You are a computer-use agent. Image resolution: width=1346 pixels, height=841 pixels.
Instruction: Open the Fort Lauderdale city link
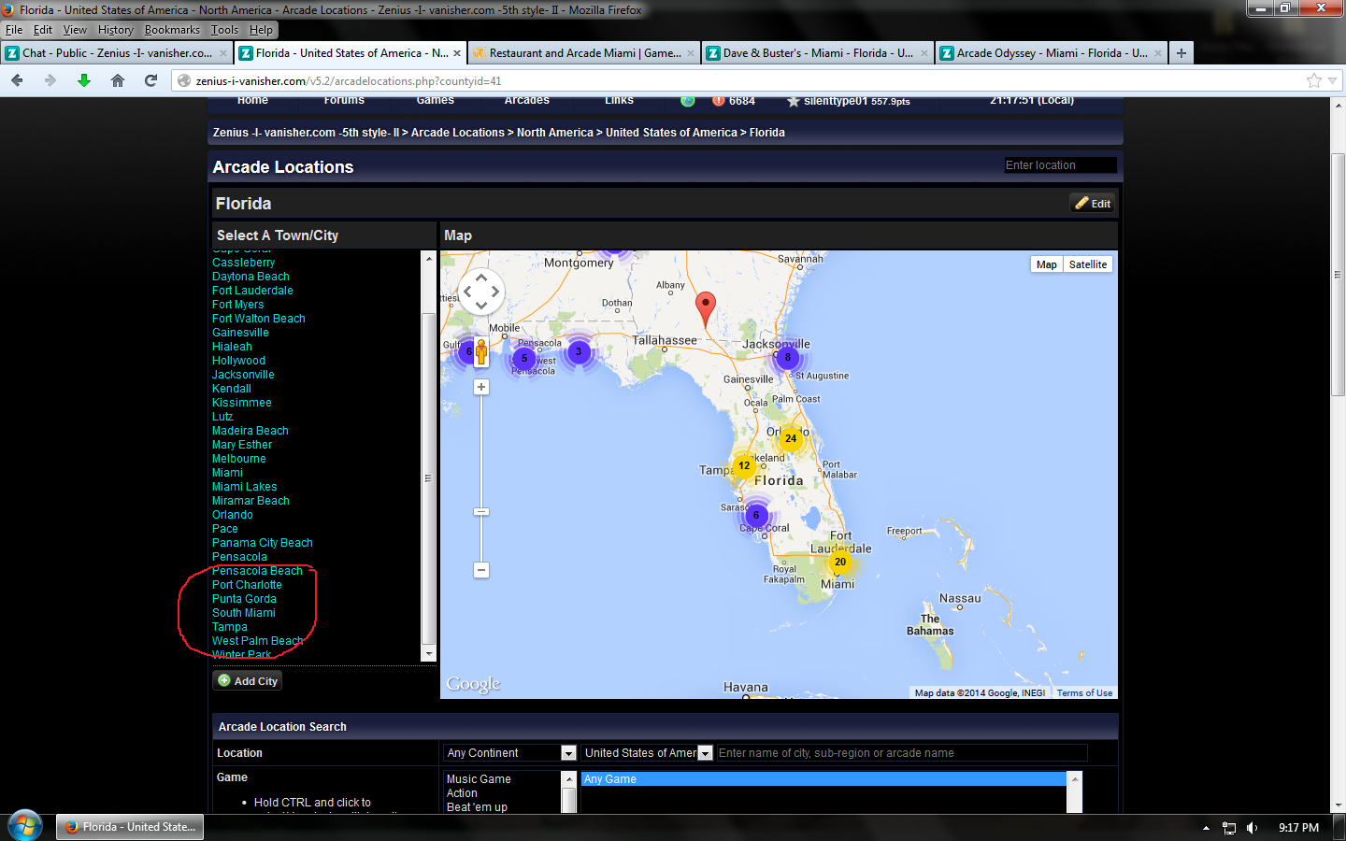252,291
